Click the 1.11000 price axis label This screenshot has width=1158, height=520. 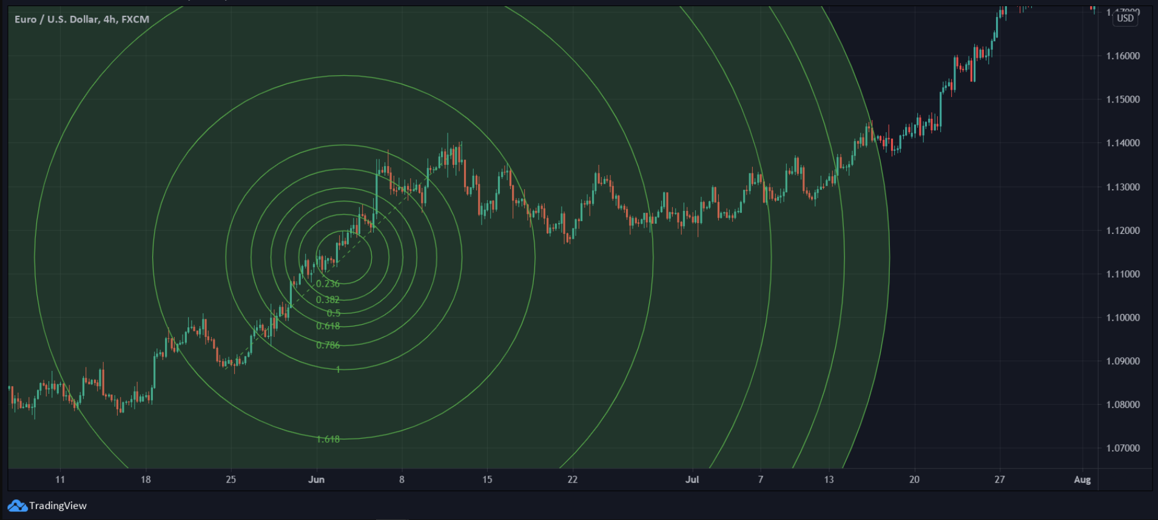coord(1123,274)
